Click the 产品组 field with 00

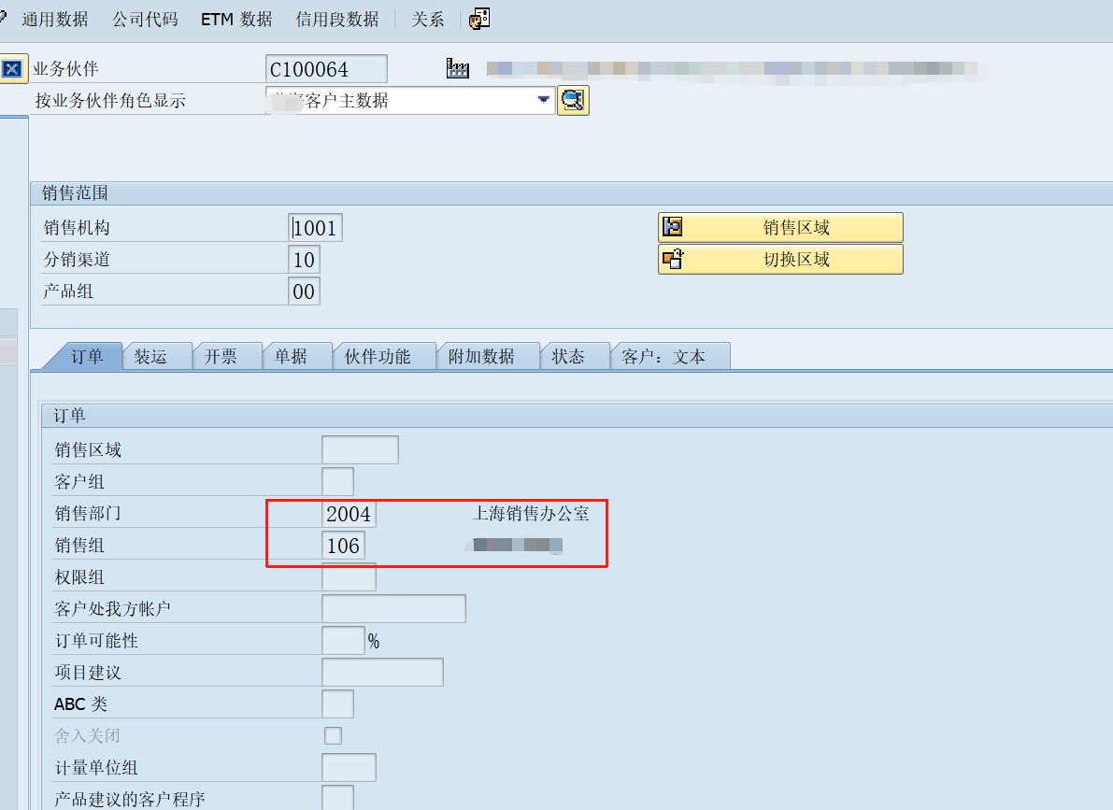[304, 291]
